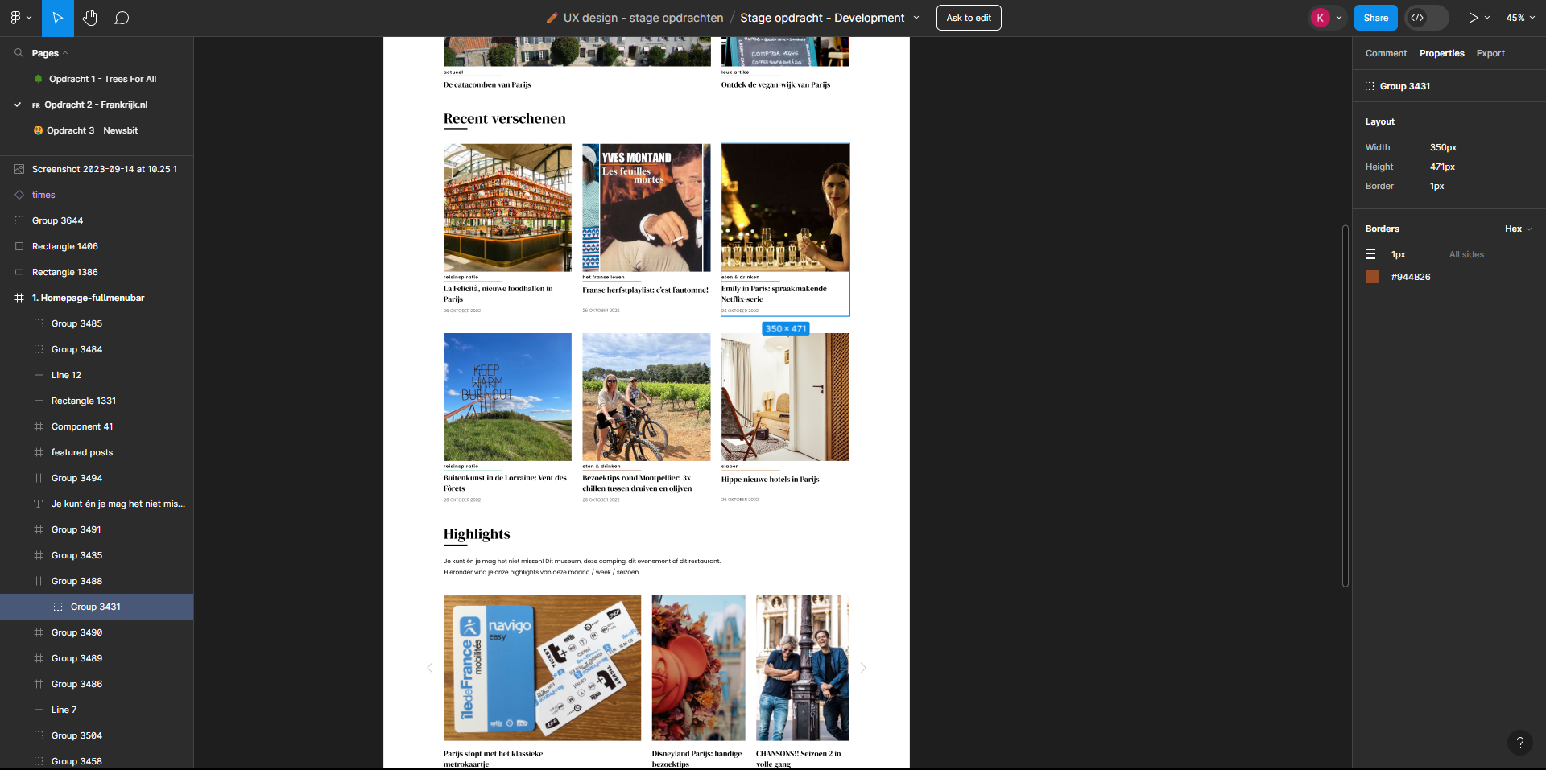Image resolution: width=1546 pixels, height=770 pixels.
Task: Click the carousel right arrow in Highlights
Action: 863,668
